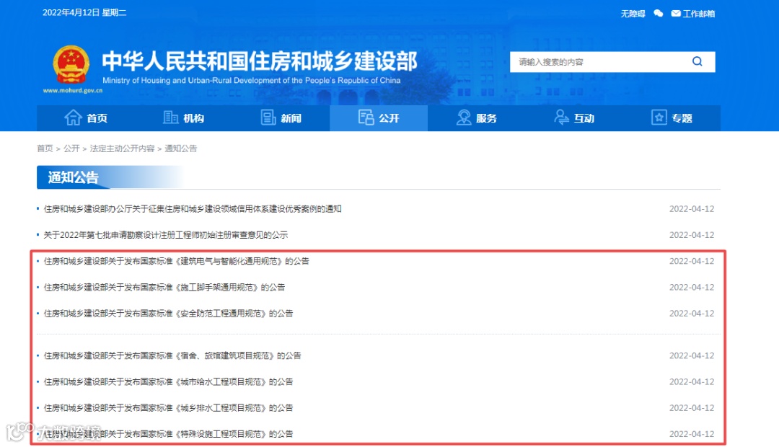The width and height of the screenshot is (779, 447).
Task: Click the person icon next to 互动
Action: point(561,118)
